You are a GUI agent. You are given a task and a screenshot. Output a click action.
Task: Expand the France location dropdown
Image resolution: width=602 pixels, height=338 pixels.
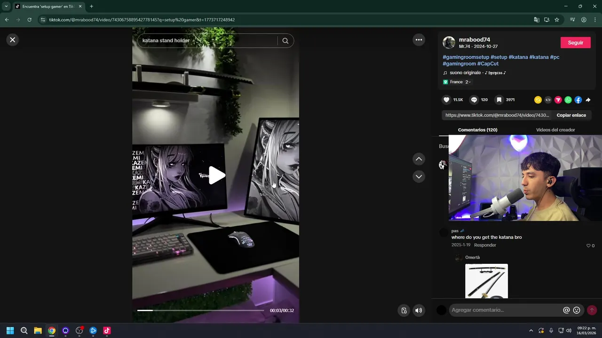468,82
